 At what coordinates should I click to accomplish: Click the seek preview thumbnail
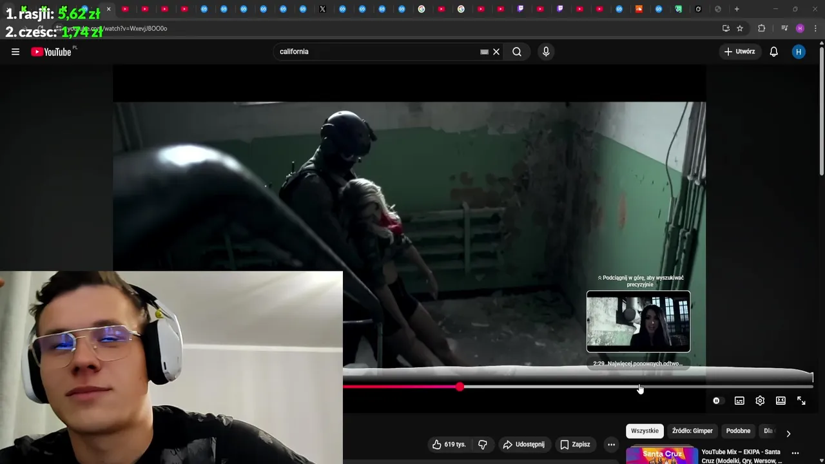638,322
